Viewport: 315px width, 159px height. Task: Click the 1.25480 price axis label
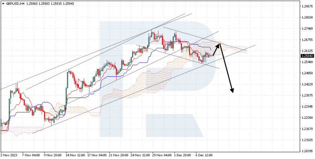(x=307, y=62)
